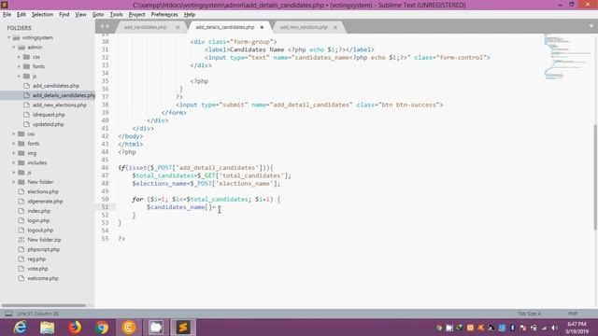Viewport: 598px width, 336px height.
Task: Close the add_candidates.php tab
Action: point(178,27)
